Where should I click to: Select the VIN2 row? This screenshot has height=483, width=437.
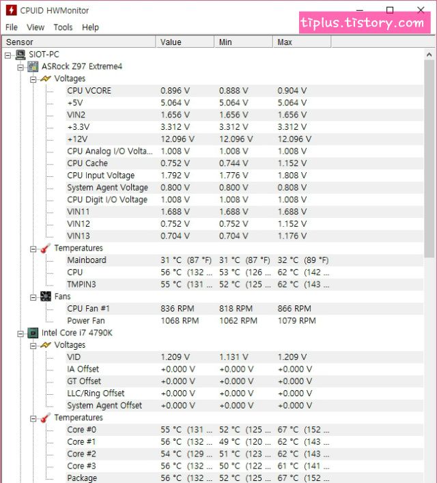click(x=244, y=115)
